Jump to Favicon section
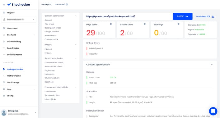The height and width of the screenshot is (118, 220). (x=48, y=49)
